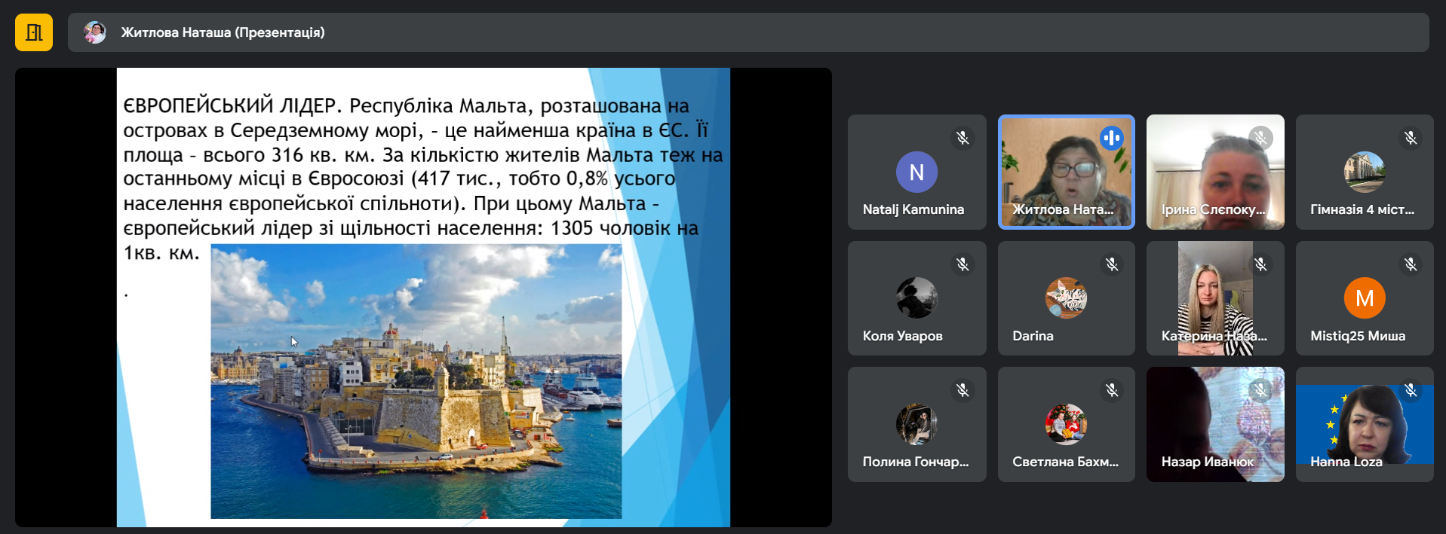The height and width of the screenshot is (534, 1446).
Task: Click the muted mic icon on Natalj Kamunina tile
Action: click(x=962, y=138)
